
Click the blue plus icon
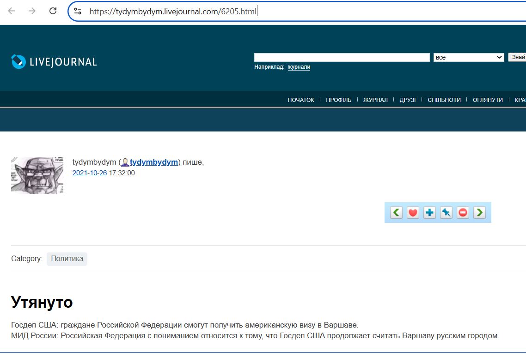(x=429, y=213)
